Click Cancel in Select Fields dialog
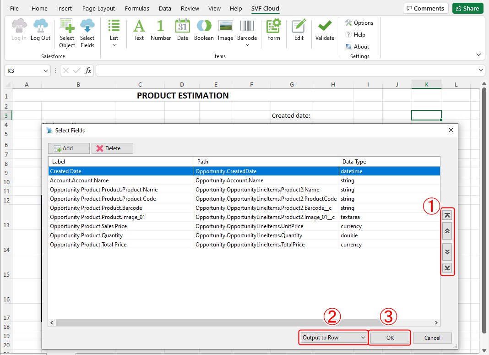Screen dimensions: 489x355 click(432, 338)
